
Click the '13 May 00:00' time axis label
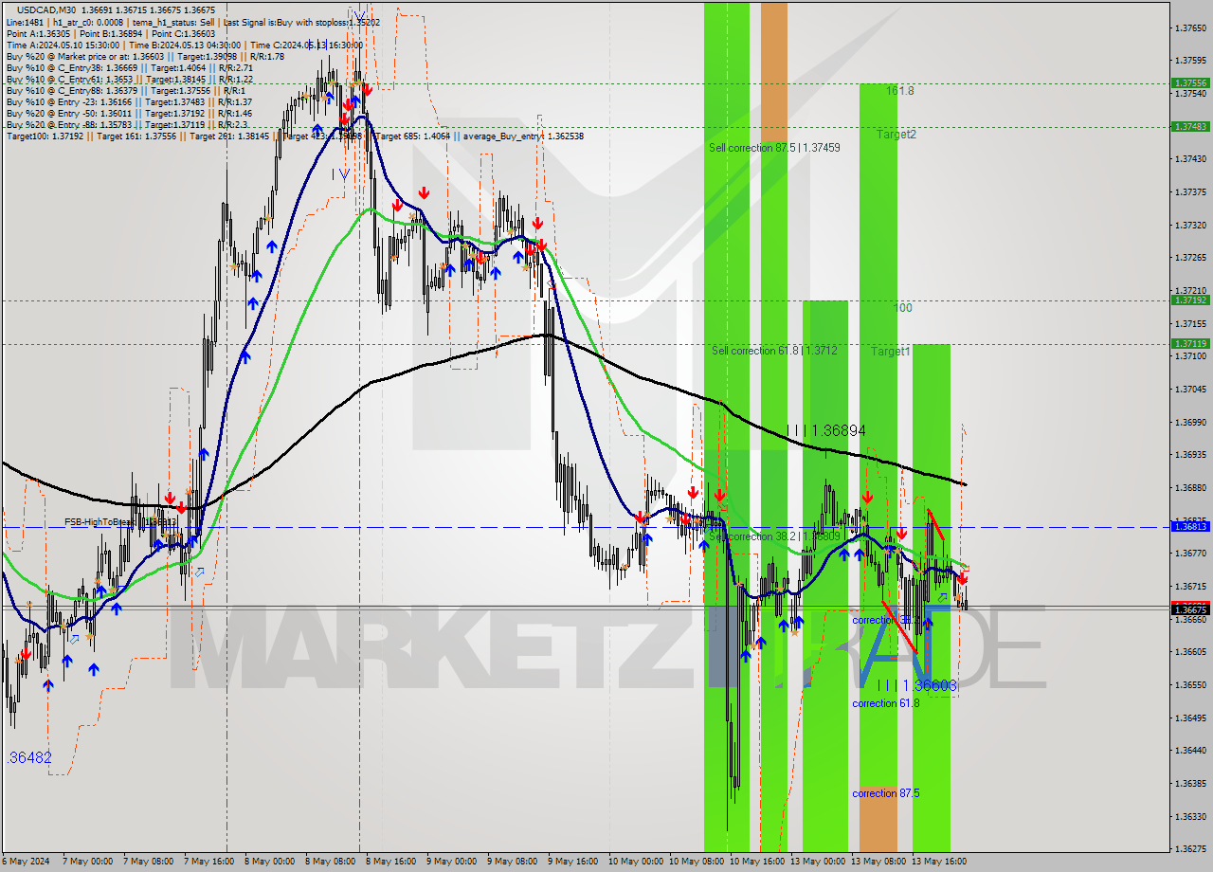click(x=817, y=862)
